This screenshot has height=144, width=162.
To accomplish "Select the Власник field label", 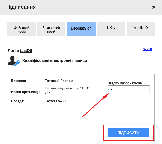I will [19, 81].
